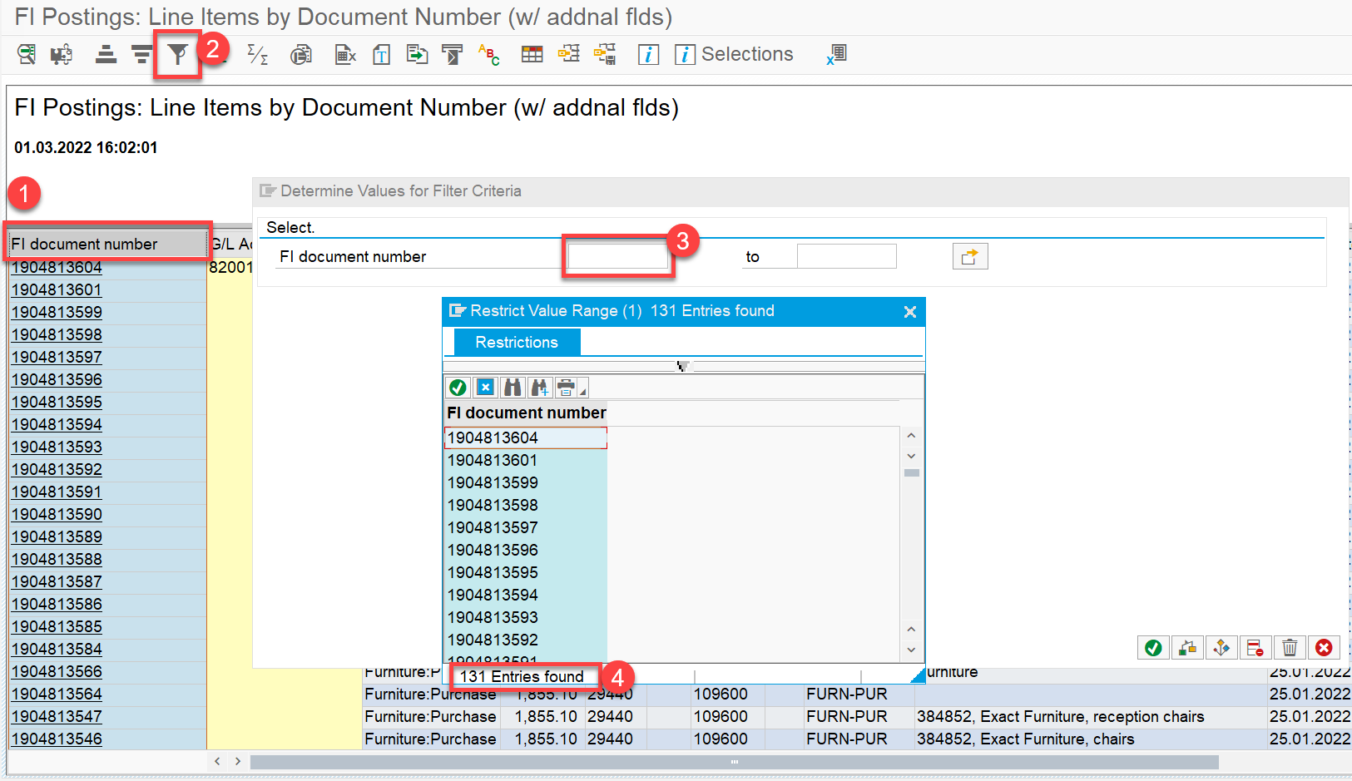Click the selection options hierarchy icon

coord(1187,647)
